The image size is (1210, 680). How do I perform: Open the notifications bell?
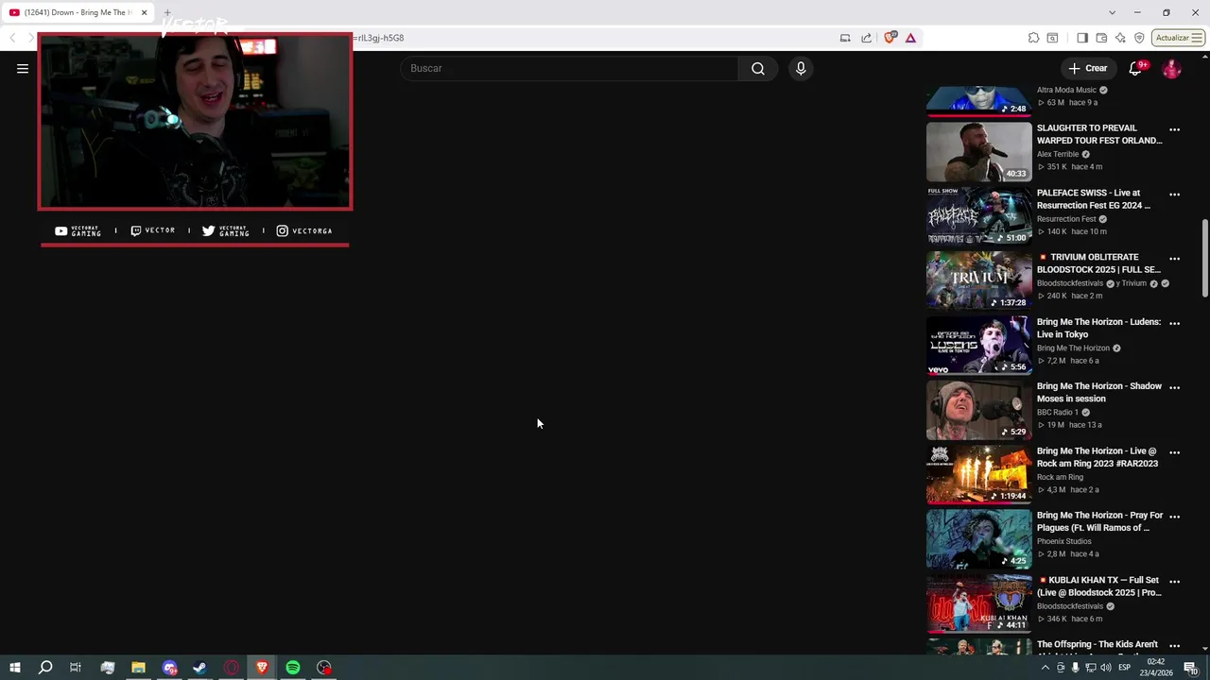tap(1135, 68)
